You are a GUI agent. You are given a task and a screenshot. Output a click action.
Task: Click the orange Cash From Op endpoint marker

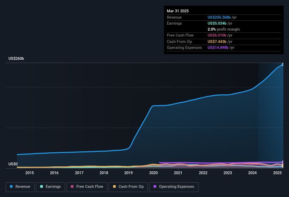click(283, 166)
